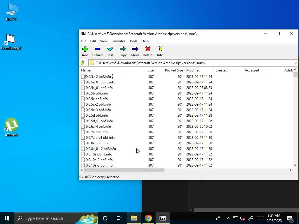
Task: Select file 0.0.5c obf.info
Action: tap(97, 99)
